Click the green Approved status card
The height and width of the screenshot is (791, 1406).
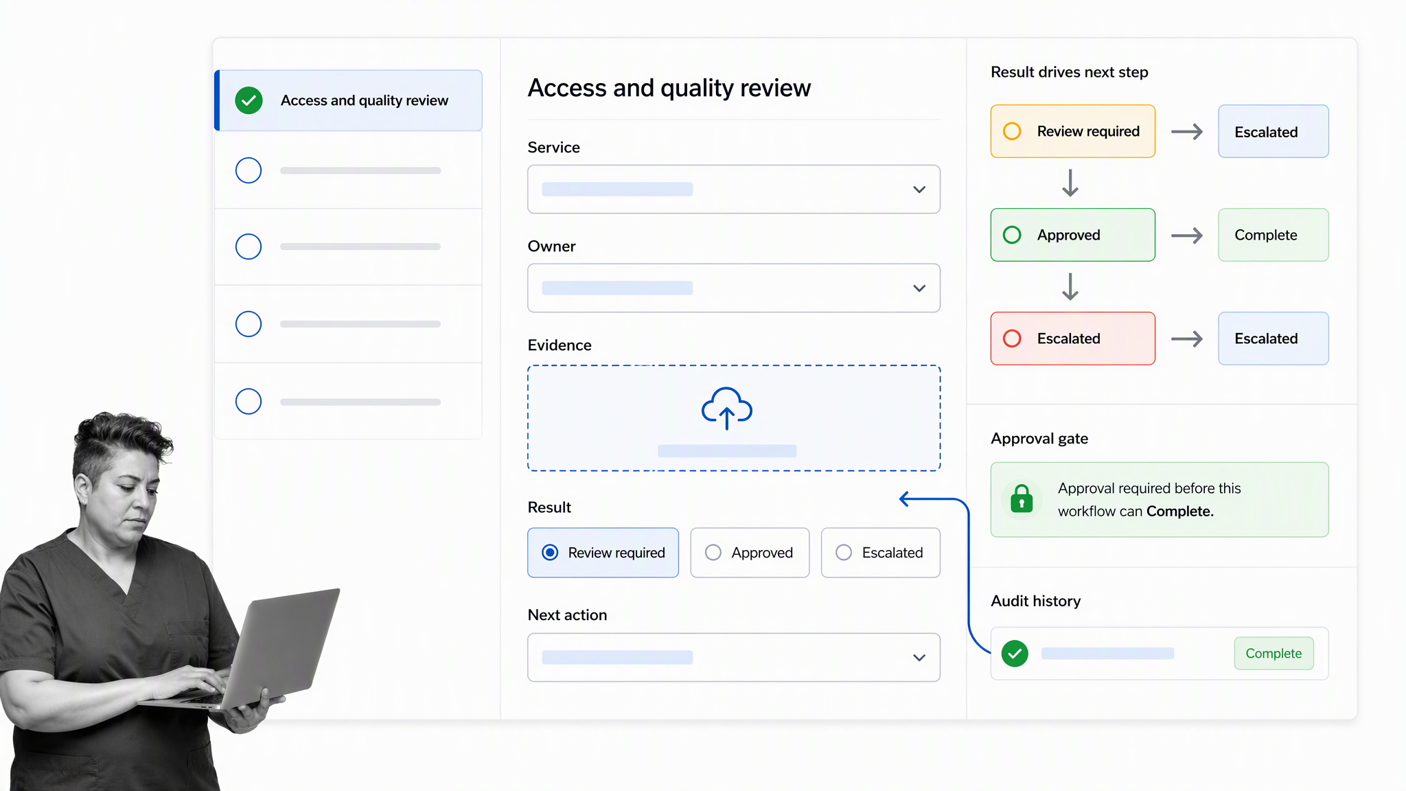coord(1072,235)
